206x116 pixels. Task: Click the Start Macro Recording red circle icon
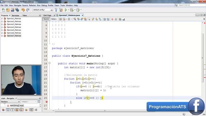click(x=112, y=19)
